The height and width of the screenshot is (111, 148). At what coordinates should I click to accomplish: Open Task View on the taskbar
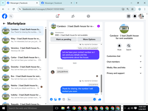57,108
